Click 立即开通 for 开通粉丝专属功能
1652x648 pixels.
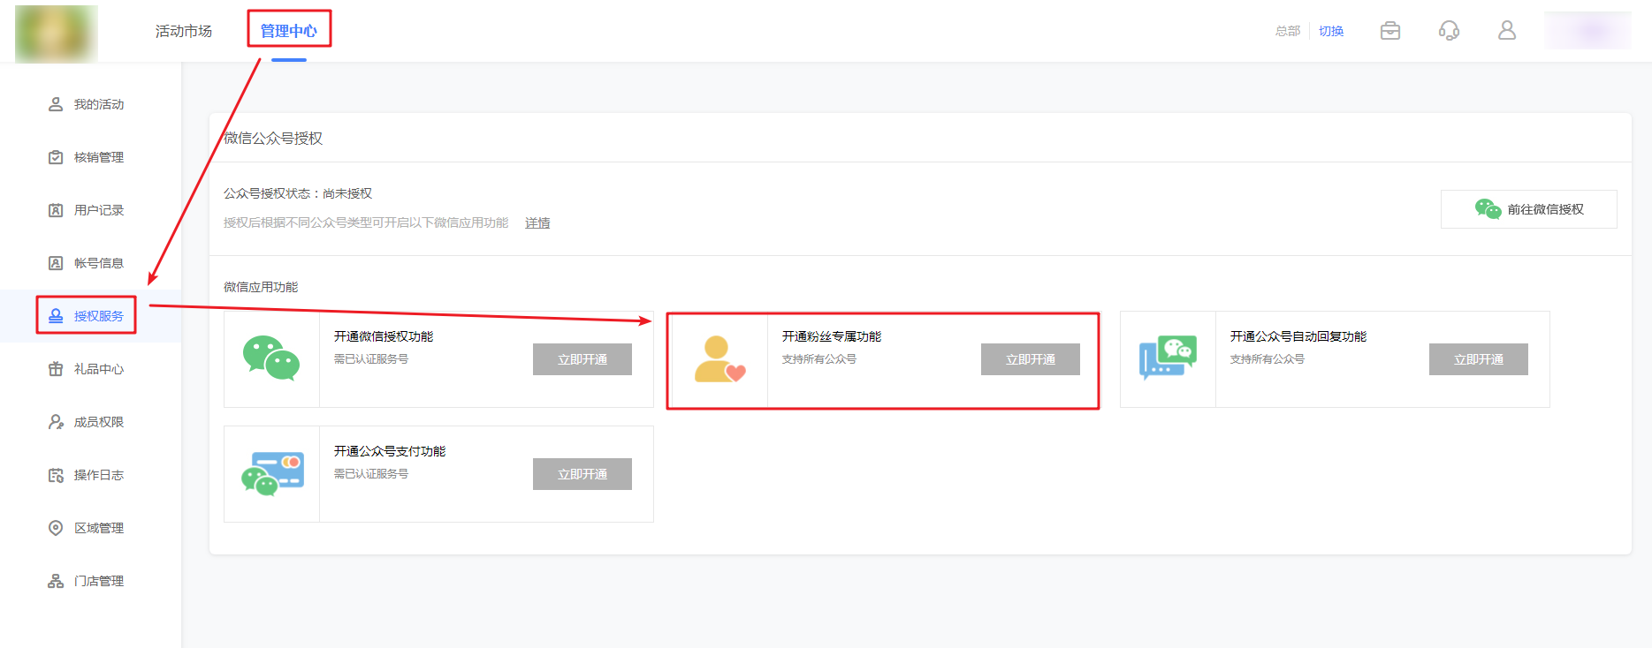pyautogui.click(x=1031, y=359)
